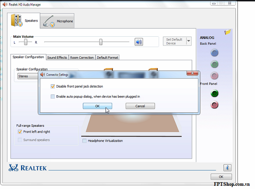Select the Speaker Configuration tab
The image size is (255, 189).
28,57
